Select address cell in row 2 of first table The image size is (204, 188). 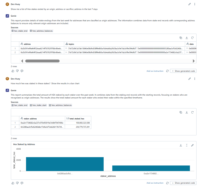(42, 52)
